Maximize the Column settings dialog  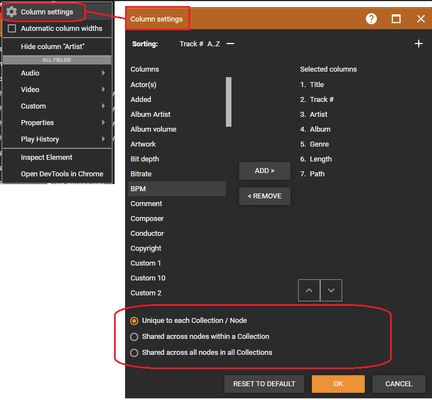(396, 19)
